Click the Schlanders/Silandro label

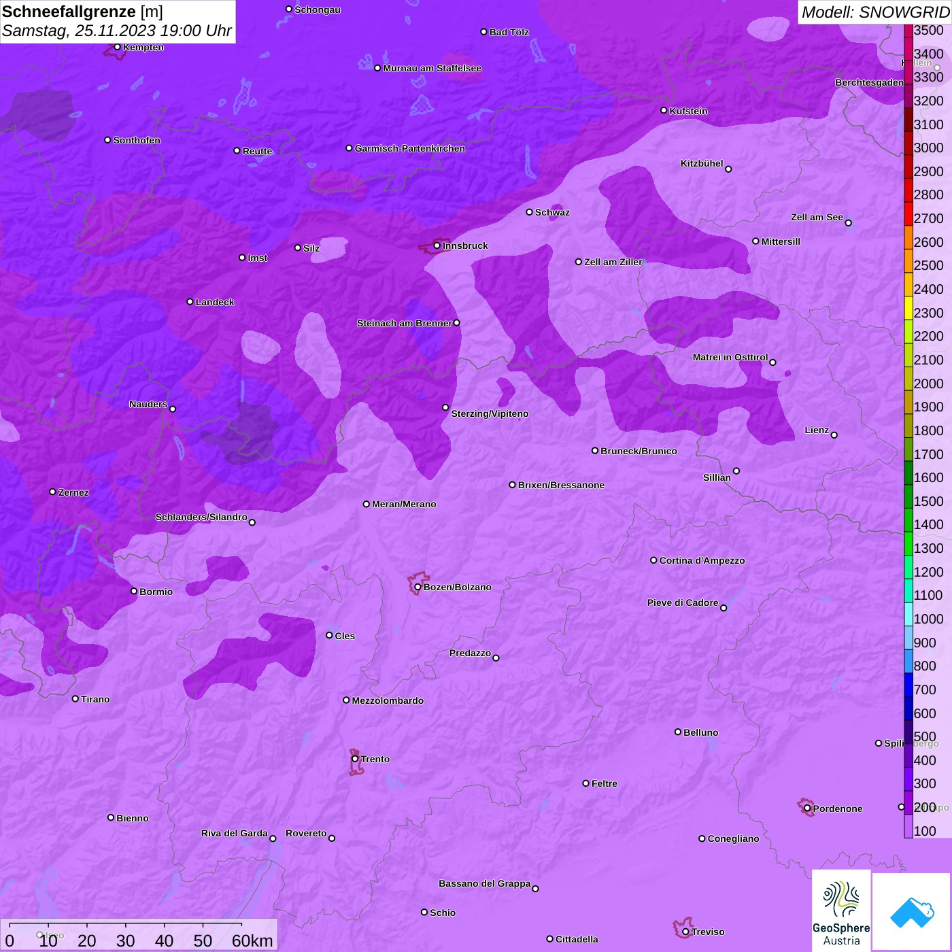pos(201,517)
